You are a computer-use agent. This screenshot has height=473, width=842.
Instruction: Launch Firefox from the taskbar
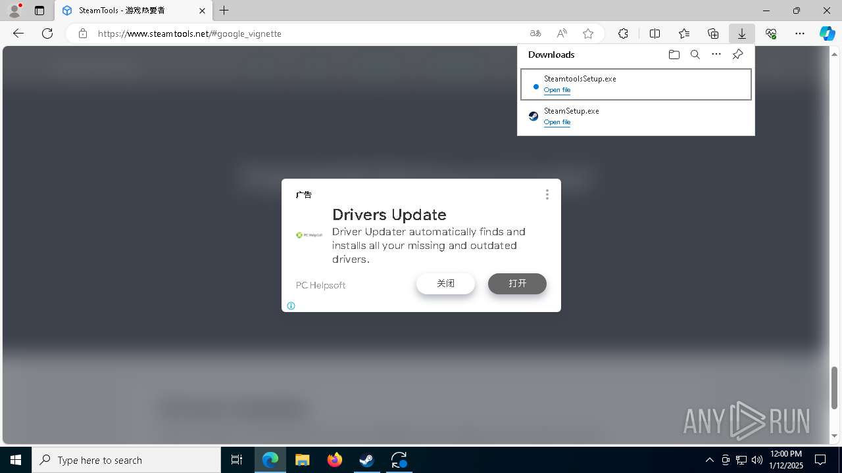(334, 460)
